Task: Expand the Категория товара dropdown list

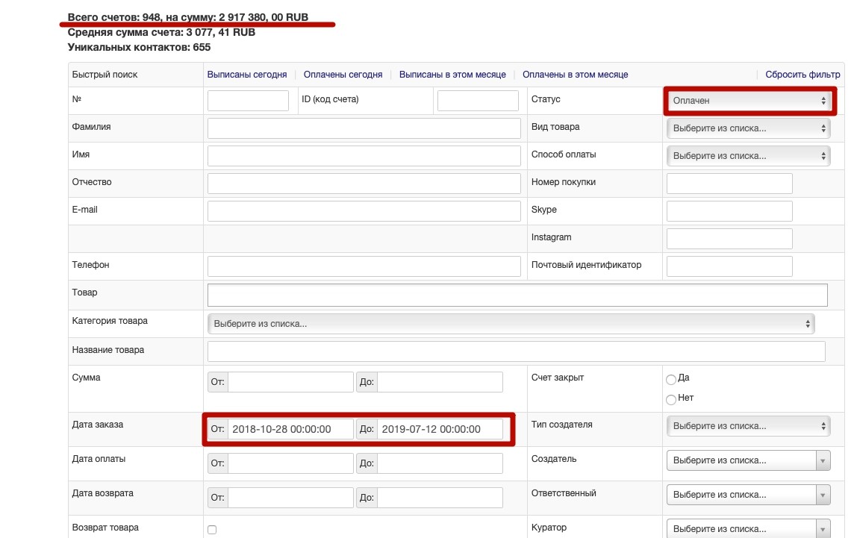Action: coord(511,324)
